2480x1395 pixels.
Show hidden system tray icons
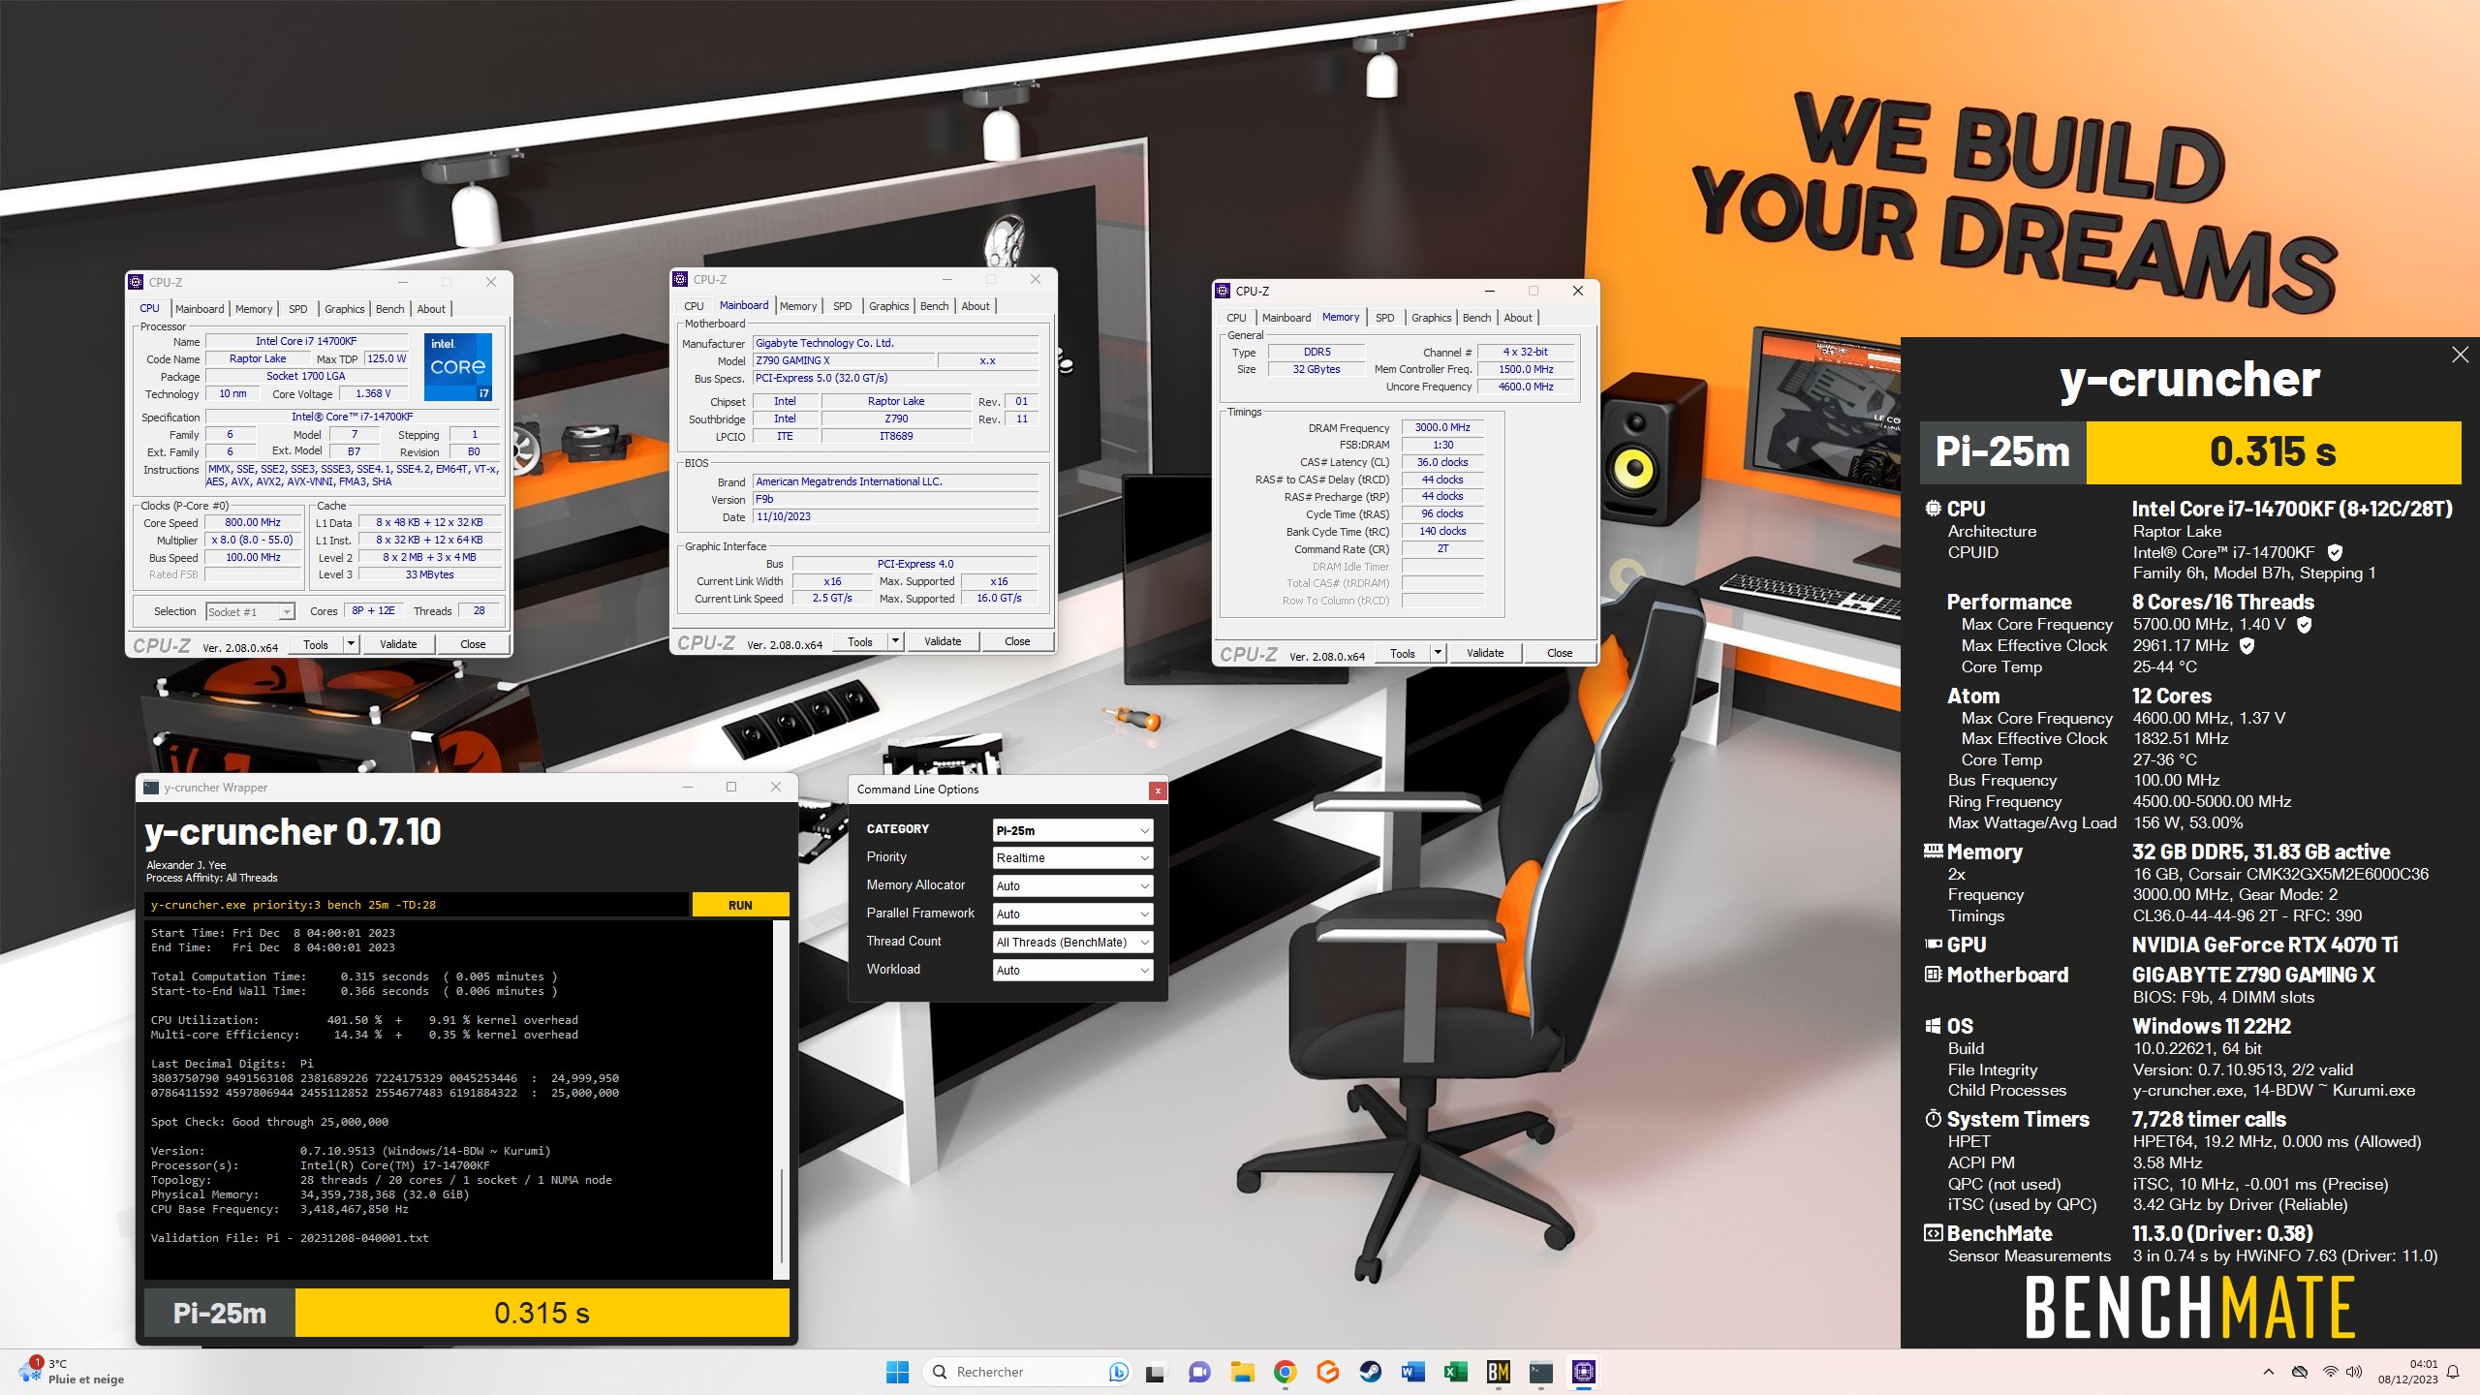2268,1372
